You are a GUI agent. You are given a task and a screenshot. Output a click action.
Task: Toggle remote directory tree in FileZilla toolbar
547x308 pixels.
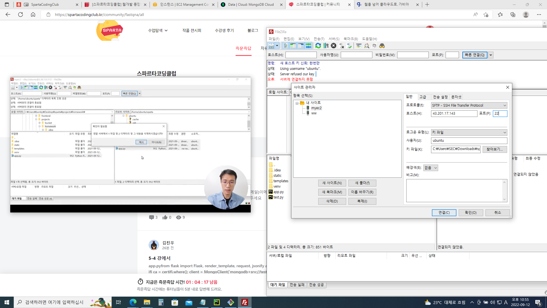click(x=301, y=46)
